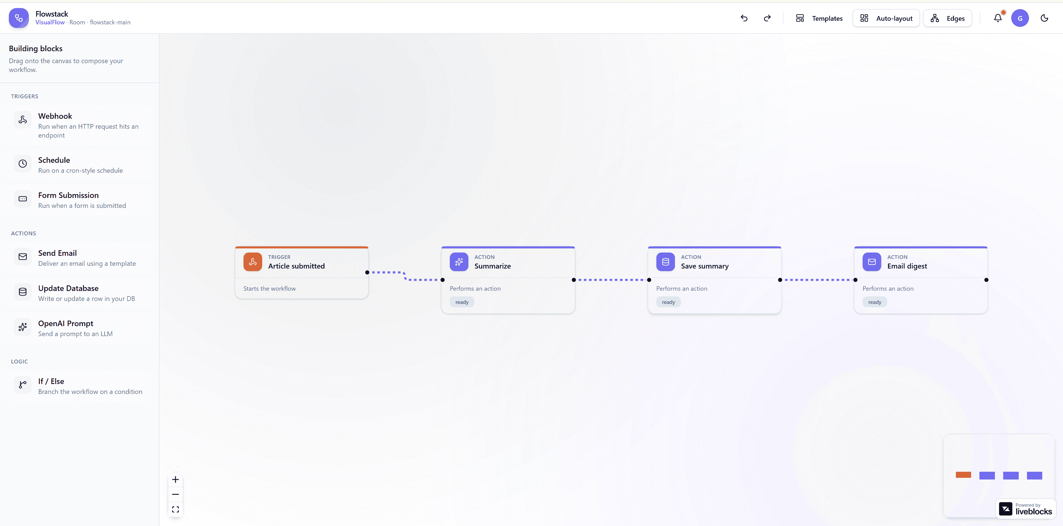Screen dimensions: 1063x526
Task: Select the Update Database cylinder icon
Action: tap(23, 292)
